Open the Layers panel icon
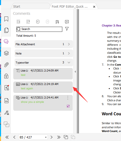The width and height of the screenshot is (121, 141). pyautogui.click(x=6, y=53)
